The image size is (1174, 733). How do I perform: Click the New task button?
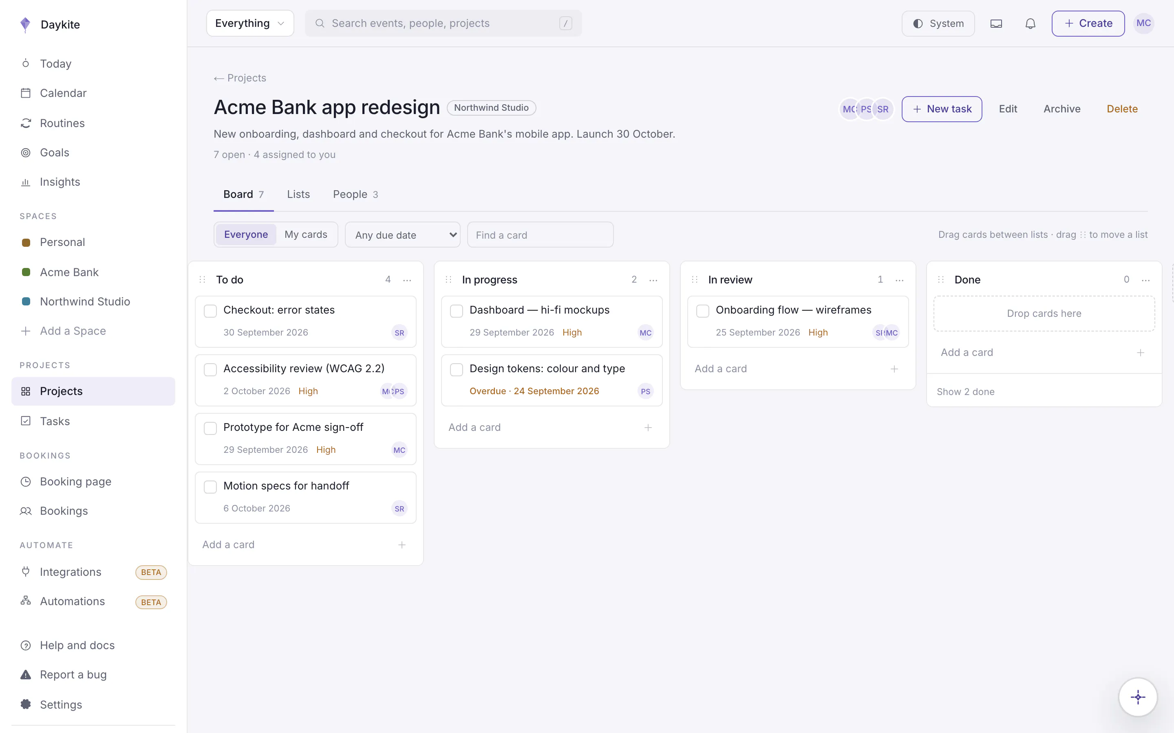(942, 109)
